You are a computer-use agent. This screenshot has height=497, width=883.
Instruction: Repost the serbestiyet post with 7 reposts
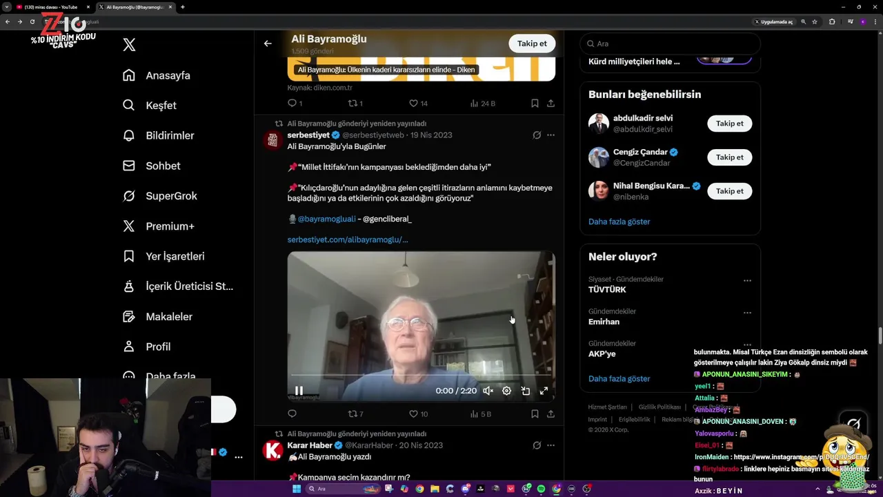coord(355,413)
